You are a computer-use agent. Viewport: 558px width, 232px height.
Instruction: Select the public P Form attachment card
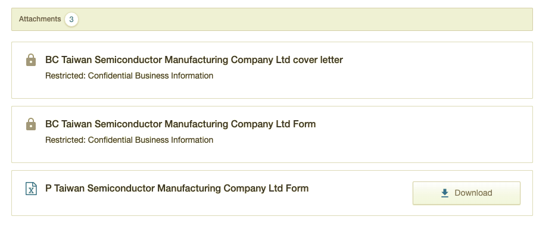[272, 193]
